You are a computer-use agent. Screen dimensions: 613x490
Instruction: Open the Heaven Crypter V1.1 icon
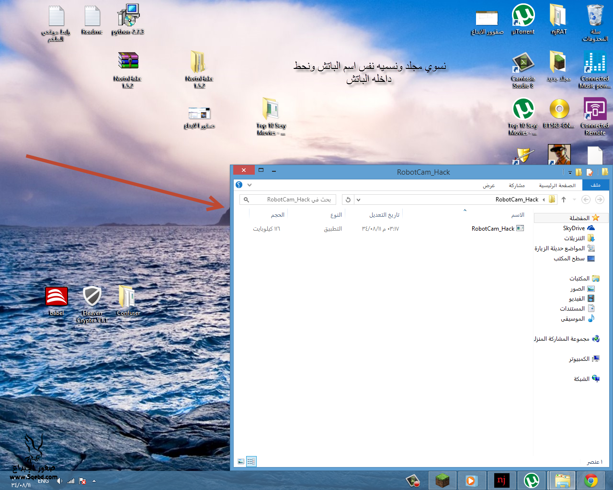[x=92, y=301]
